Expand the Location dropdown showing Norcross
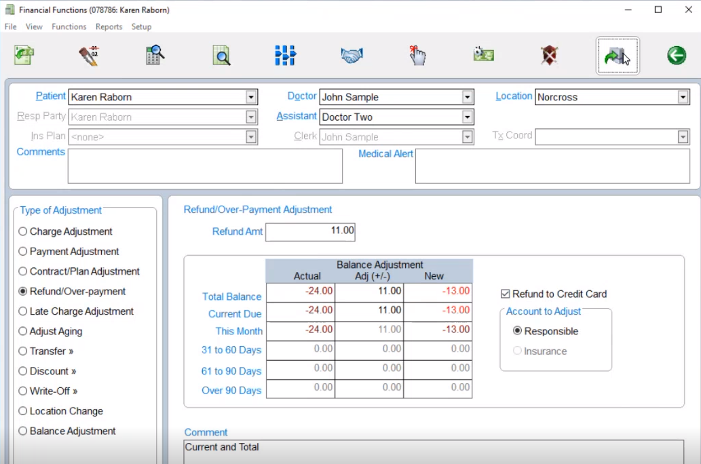The width and height of the screenshot is (701, 464). [683, 97]
